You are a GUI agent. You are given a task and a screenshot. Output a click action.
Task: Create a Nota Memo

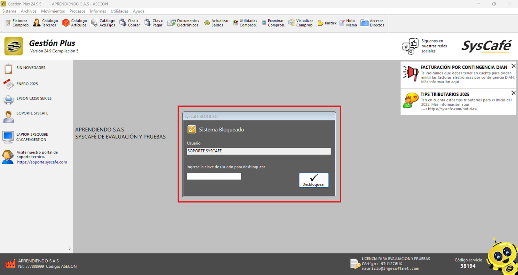348,23
